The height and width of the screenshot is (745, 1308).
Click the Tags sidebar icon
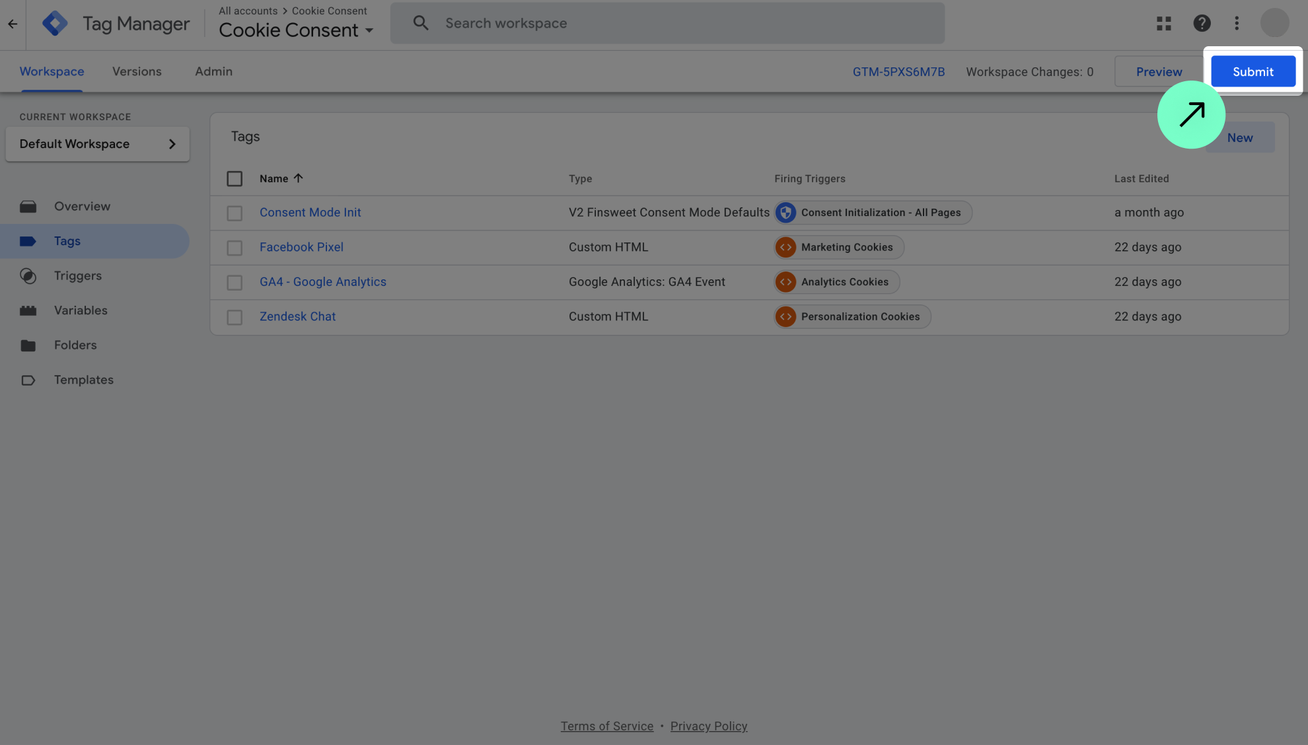(x=28, y=241)
